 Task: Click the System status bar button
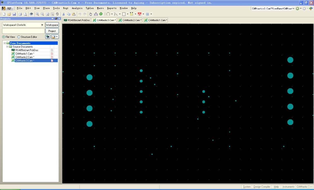247,187
